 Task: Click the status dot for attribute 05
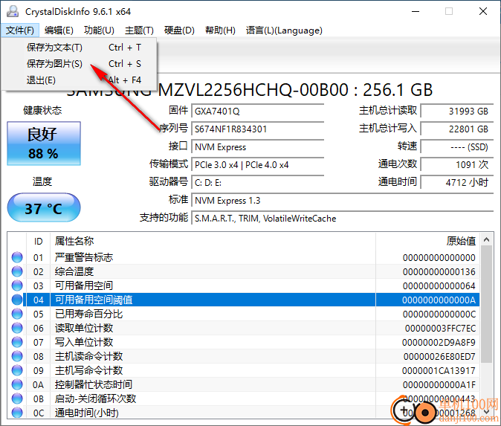[17, 314]
